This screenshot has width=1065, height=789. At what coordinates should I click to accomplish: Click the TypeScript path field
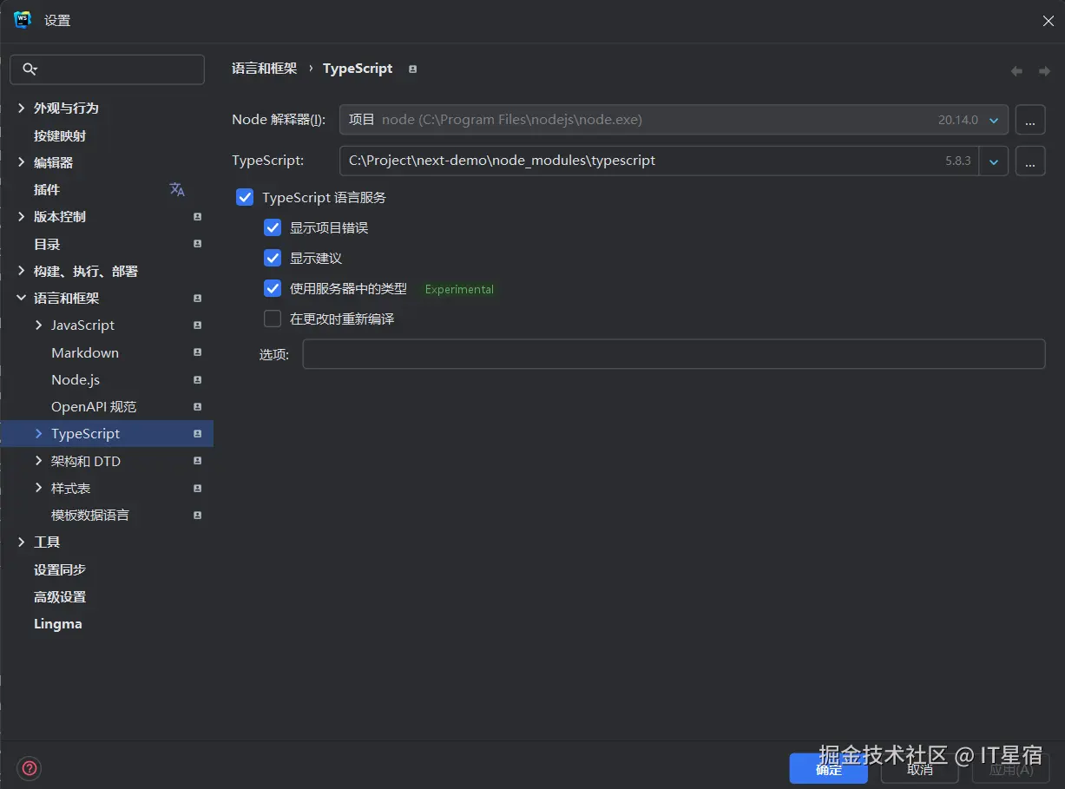[660, 161]
